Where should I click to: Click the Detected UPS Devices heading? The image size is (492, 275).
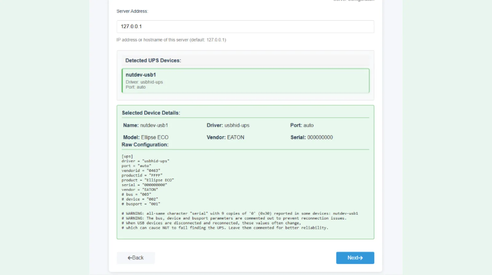point(153,60)
